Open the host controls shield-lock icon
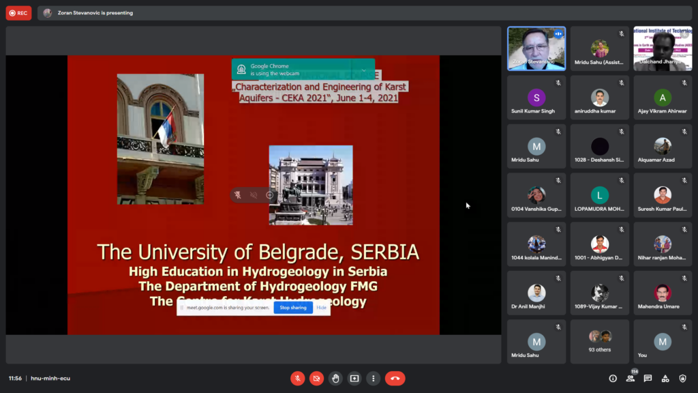Image resolution: width=698 pixels, height=393 pixels. click(682, 378)
